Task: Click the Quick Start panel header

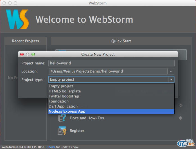Action: (x=121, y=41)
